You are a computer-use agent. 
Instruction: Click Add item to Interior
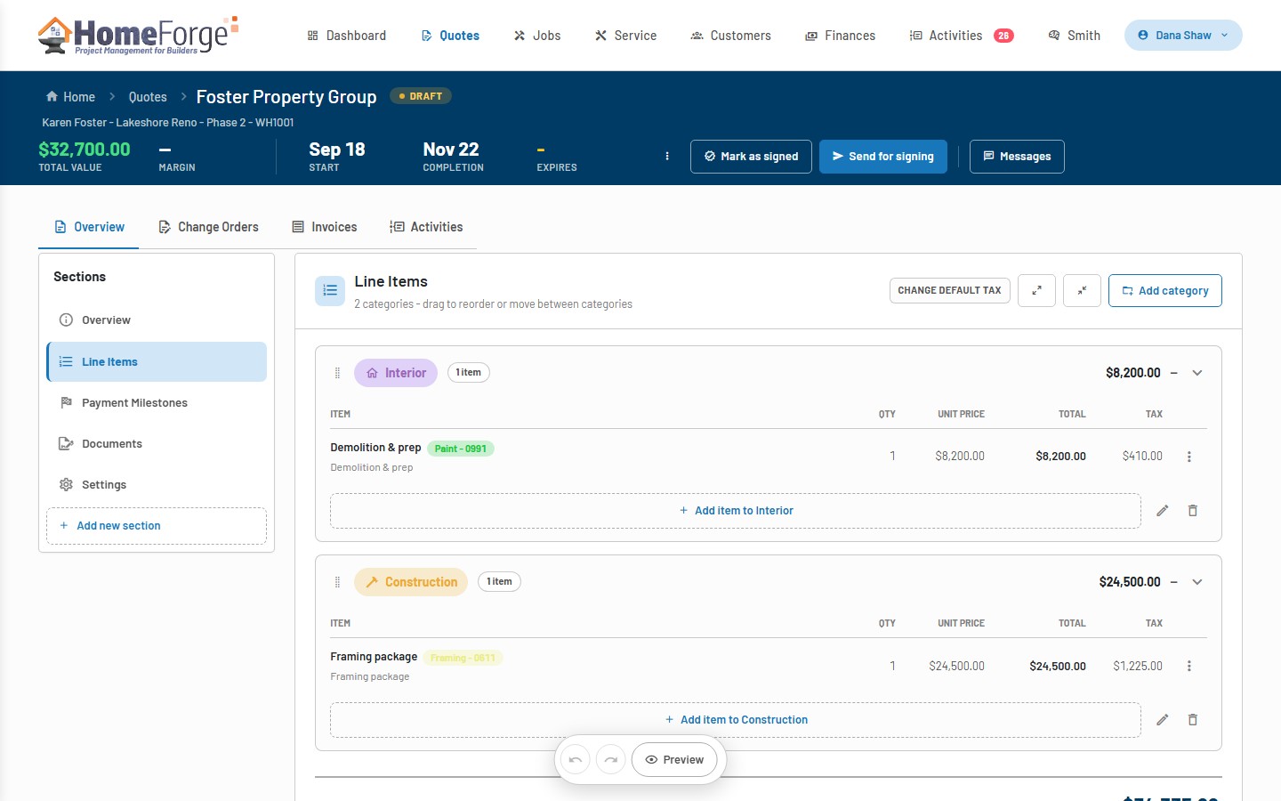(x=736, y=511)
